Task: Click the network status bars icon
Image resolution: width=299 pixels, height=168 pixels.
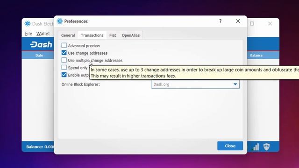Action: (x=256, y=147)
